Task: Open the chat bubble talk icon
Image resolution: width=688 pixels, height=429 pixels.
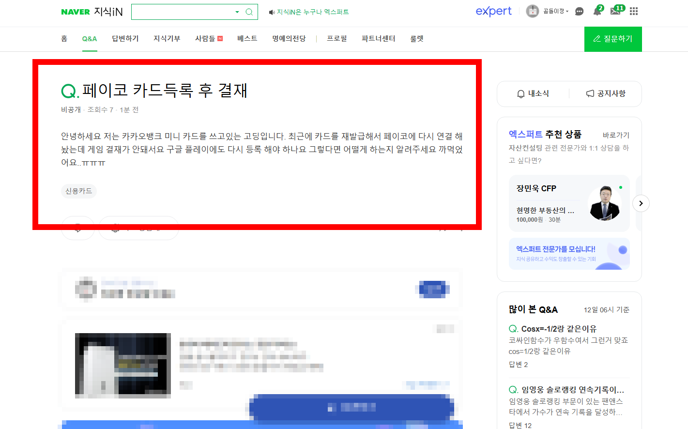Action: [x=579, y=12]
